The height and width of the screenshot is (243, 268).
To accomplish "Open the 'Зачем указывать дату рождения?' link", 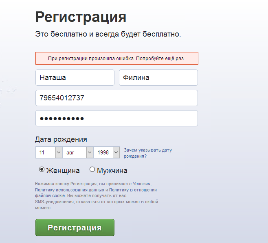I will 147,153.
